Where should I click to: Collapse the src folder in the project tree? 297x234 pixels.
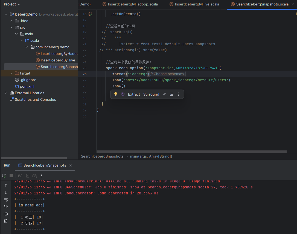point(11,27)
